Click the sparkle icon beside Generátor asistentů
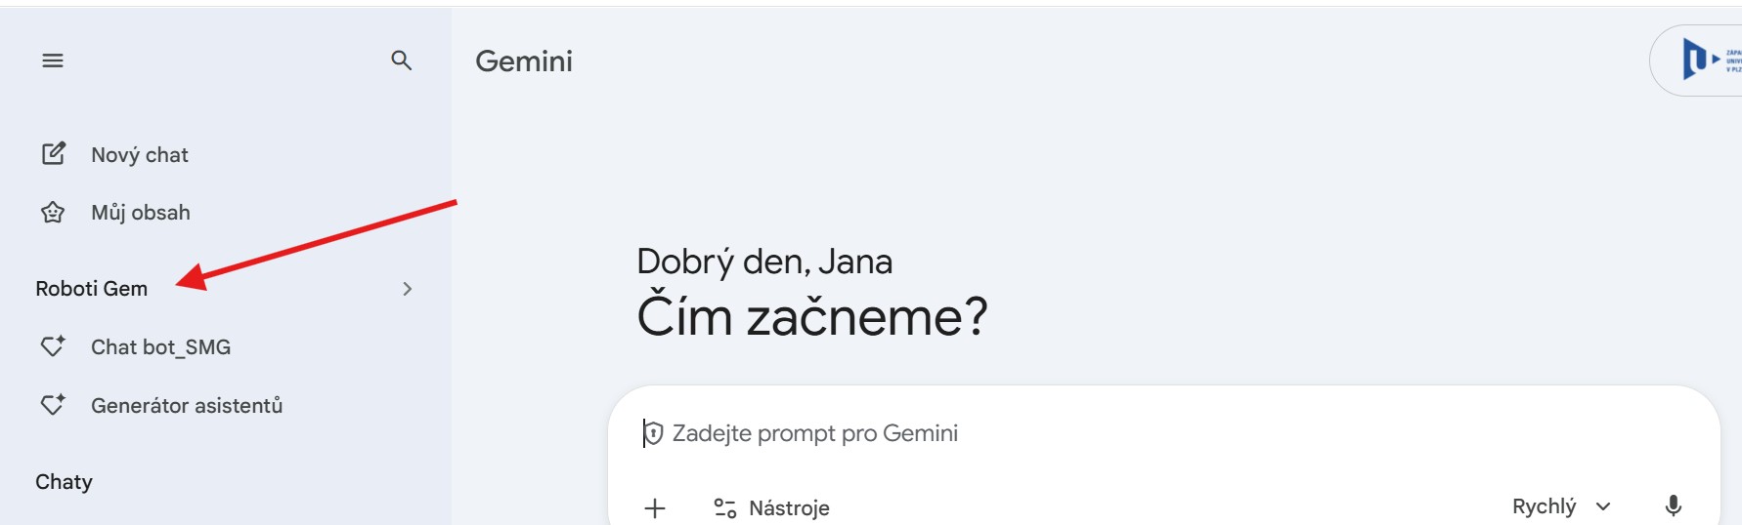 click(53, 405)
